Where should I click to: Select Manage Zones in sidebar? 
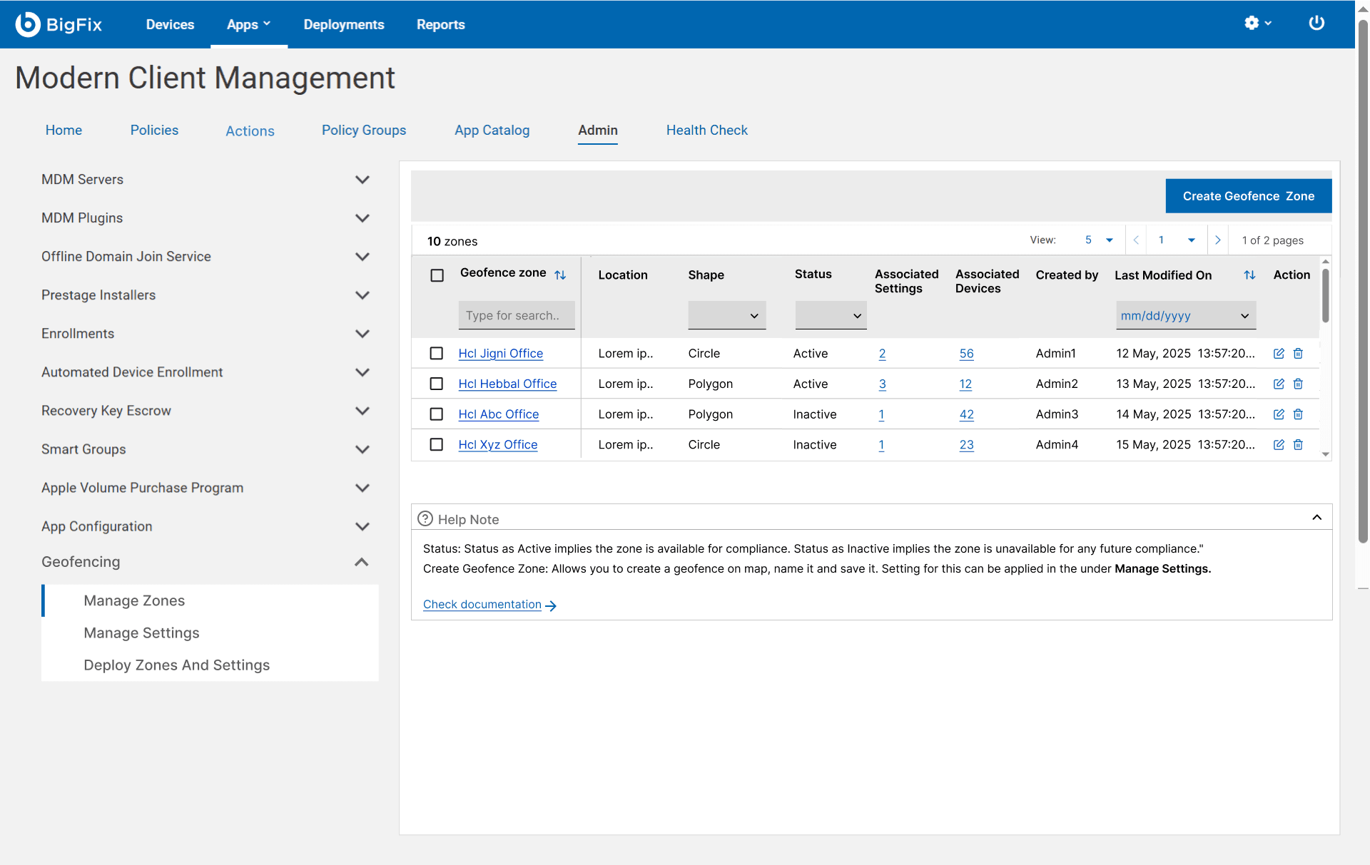tap(134, 600)
